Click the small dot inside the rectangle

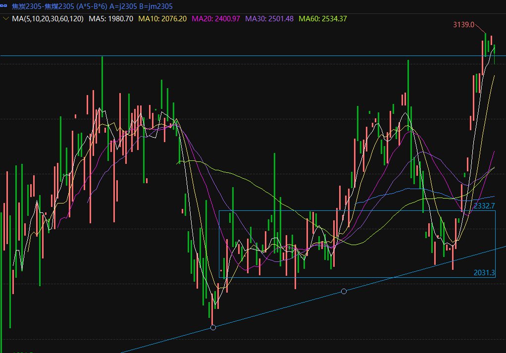pos(221,271)
